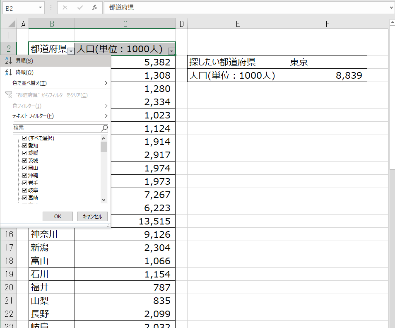The width and height of the screenshot is (395, 328).
Task: Click inside the 検索 search field
Action: point(58,128)
